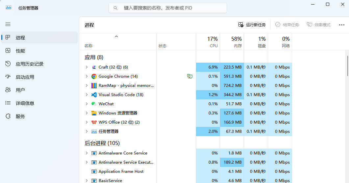349x183 pixels.
Task: Click the 应用 (8) group heading
Action: [x=94, y=57]
